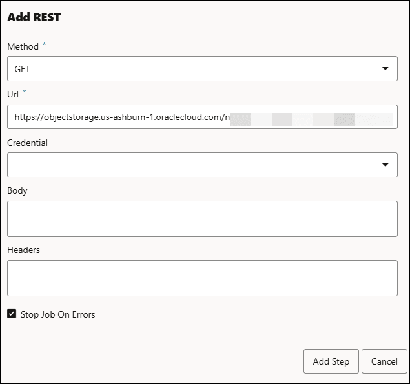
Task: Click the blurred portion of the Url
Action: pyautogui.click(x=310, y=119)
